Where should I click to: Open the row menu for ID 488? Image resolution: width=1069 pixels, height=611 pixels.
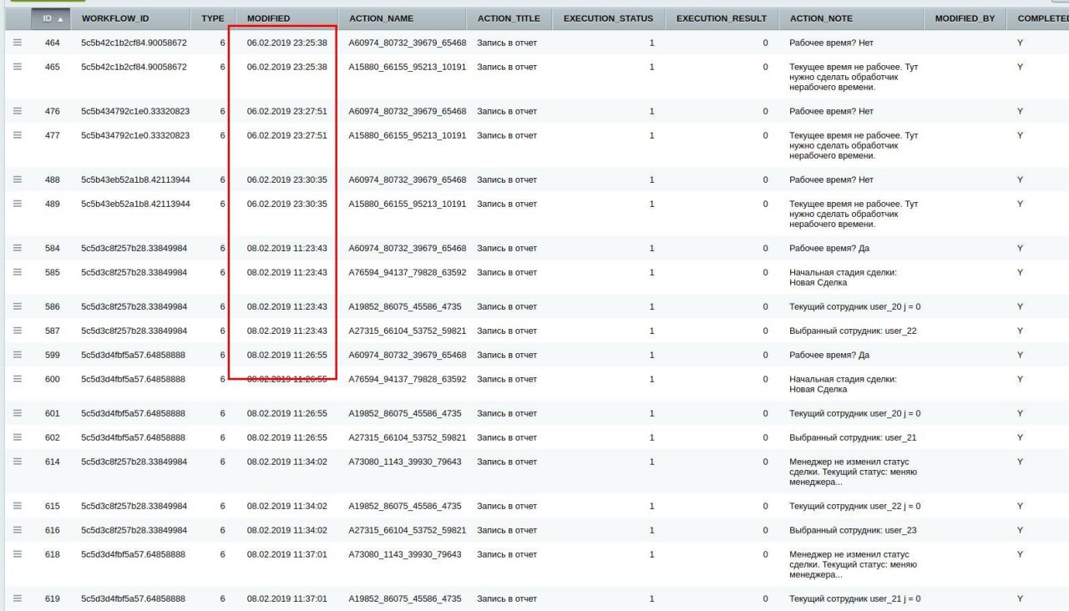17,179
